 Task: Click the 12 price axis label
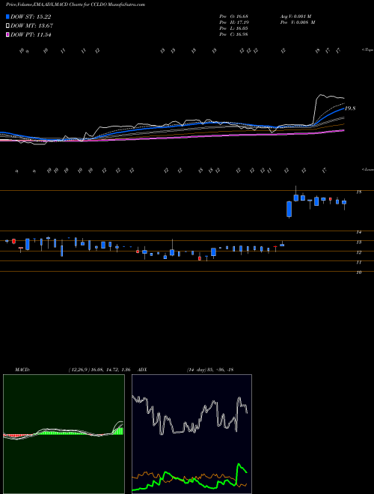tap(359, 252)
